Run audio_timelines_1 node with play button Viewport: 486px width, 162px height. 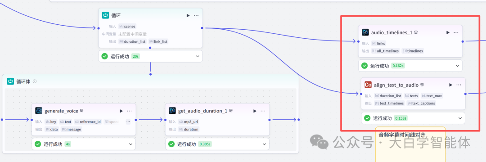click(x=448, y=32)
